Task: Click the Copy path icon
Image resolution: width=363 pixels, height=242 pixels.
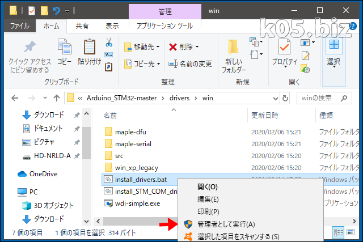Action: tap(109, 55)
